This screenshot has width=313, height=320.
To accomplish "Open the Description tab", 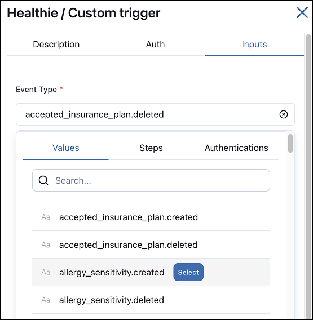I will click(56, 45).
